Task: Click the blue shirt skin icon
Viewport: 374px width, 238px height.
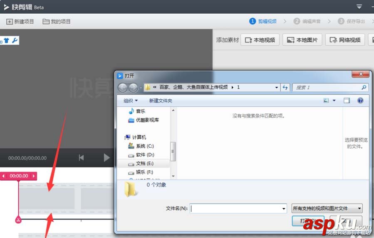Action: (x=6, y=41)
